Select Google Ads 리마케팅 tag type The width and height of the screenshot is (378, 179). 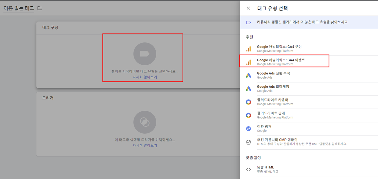pyautogui.click(x=309, y=89)
